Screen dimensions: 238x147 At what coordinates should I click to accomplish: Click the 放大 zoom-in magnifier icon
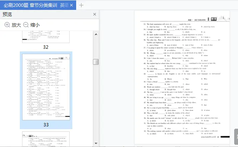7,25
